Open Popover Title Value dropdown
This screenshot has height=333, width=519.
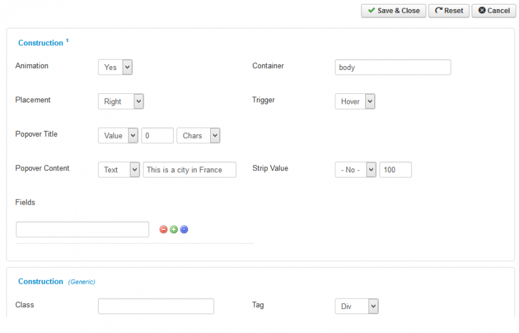118,135
